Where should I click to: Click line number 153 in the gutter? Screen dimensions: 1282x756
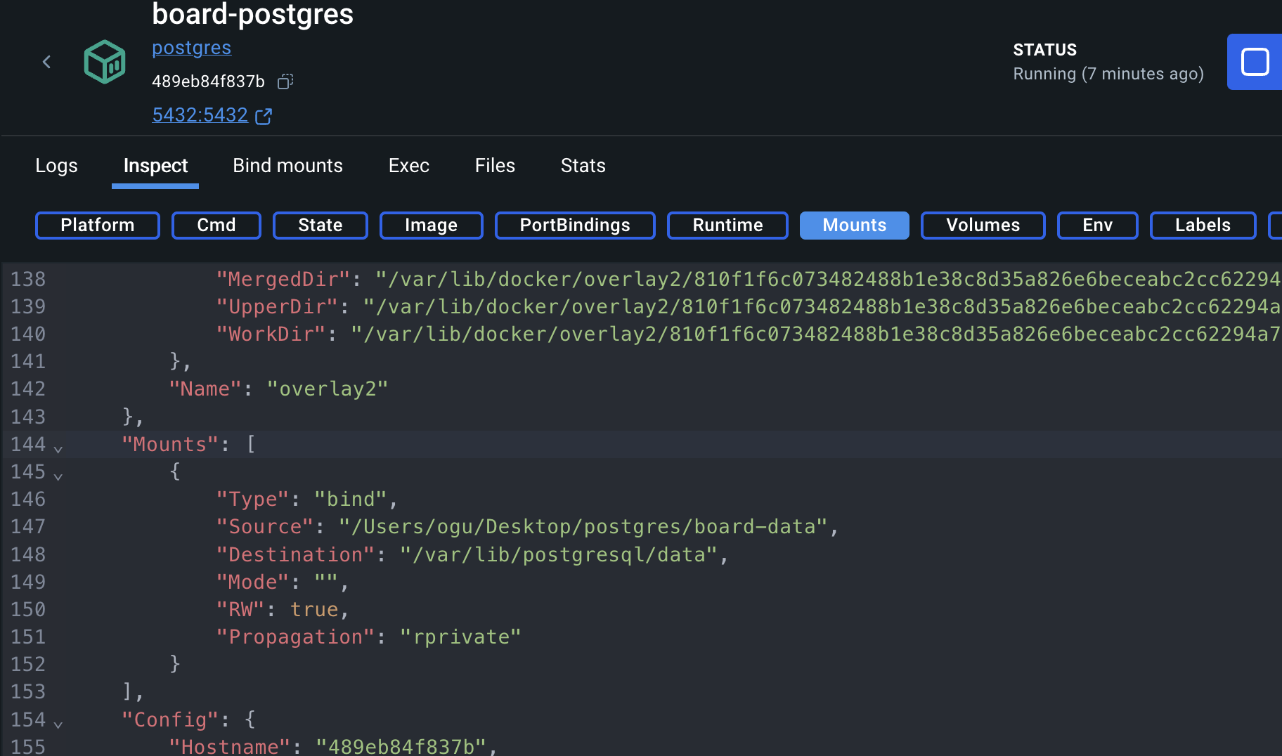point(28,692)
